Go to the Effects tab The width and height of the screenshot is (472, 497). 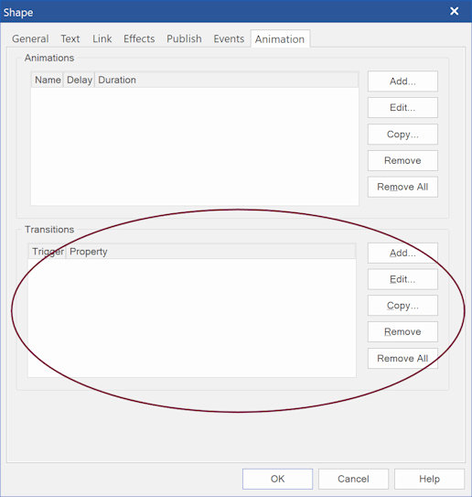click(x=139, y=38)
